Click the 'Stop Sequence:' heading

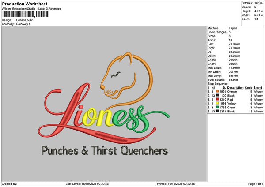click(218, 84)
